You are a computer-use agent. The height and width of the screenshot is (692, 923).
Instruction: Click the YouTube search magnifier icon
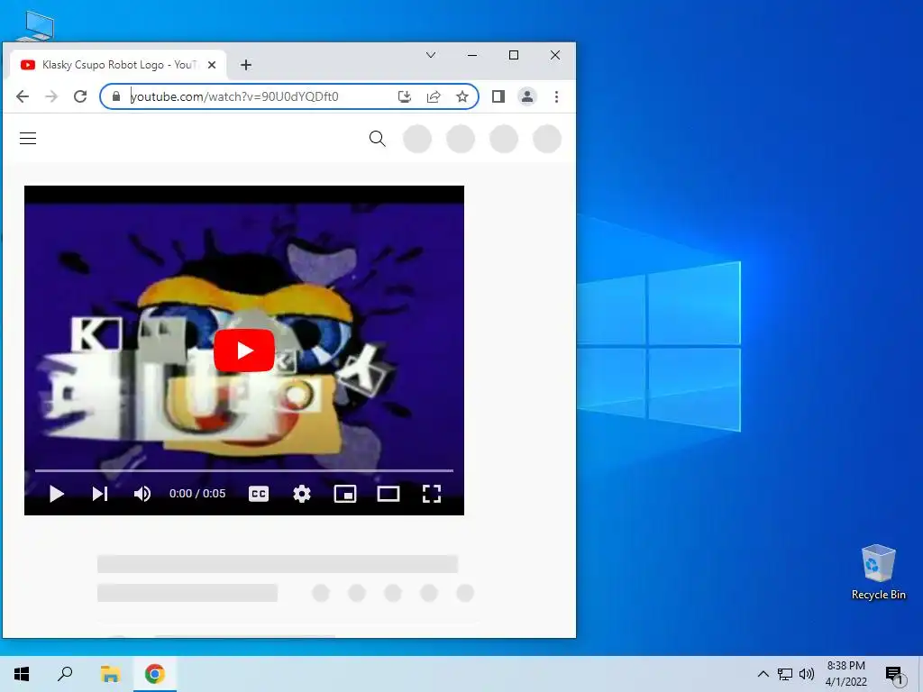pyautogui.click(x=378, y=138)
